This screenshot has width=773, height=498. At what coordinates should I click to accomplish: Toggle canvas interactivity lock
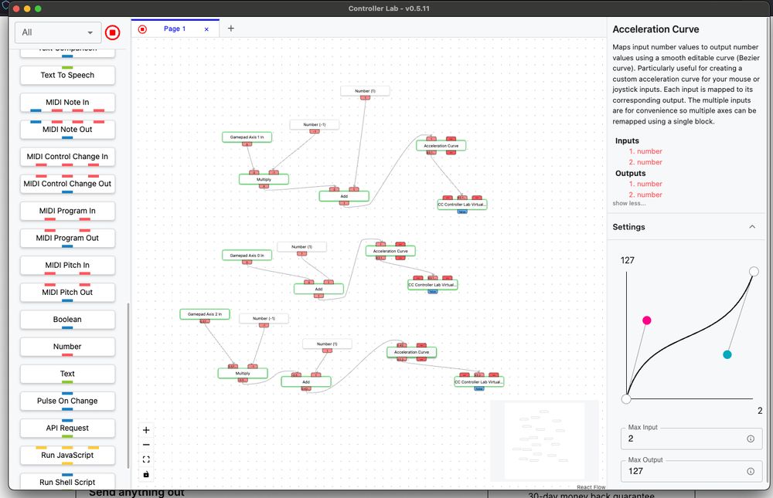coord(146,474)
